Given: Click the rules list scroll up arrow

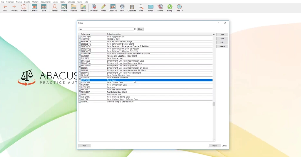Looking at the screenshot, I should [214, 34].
